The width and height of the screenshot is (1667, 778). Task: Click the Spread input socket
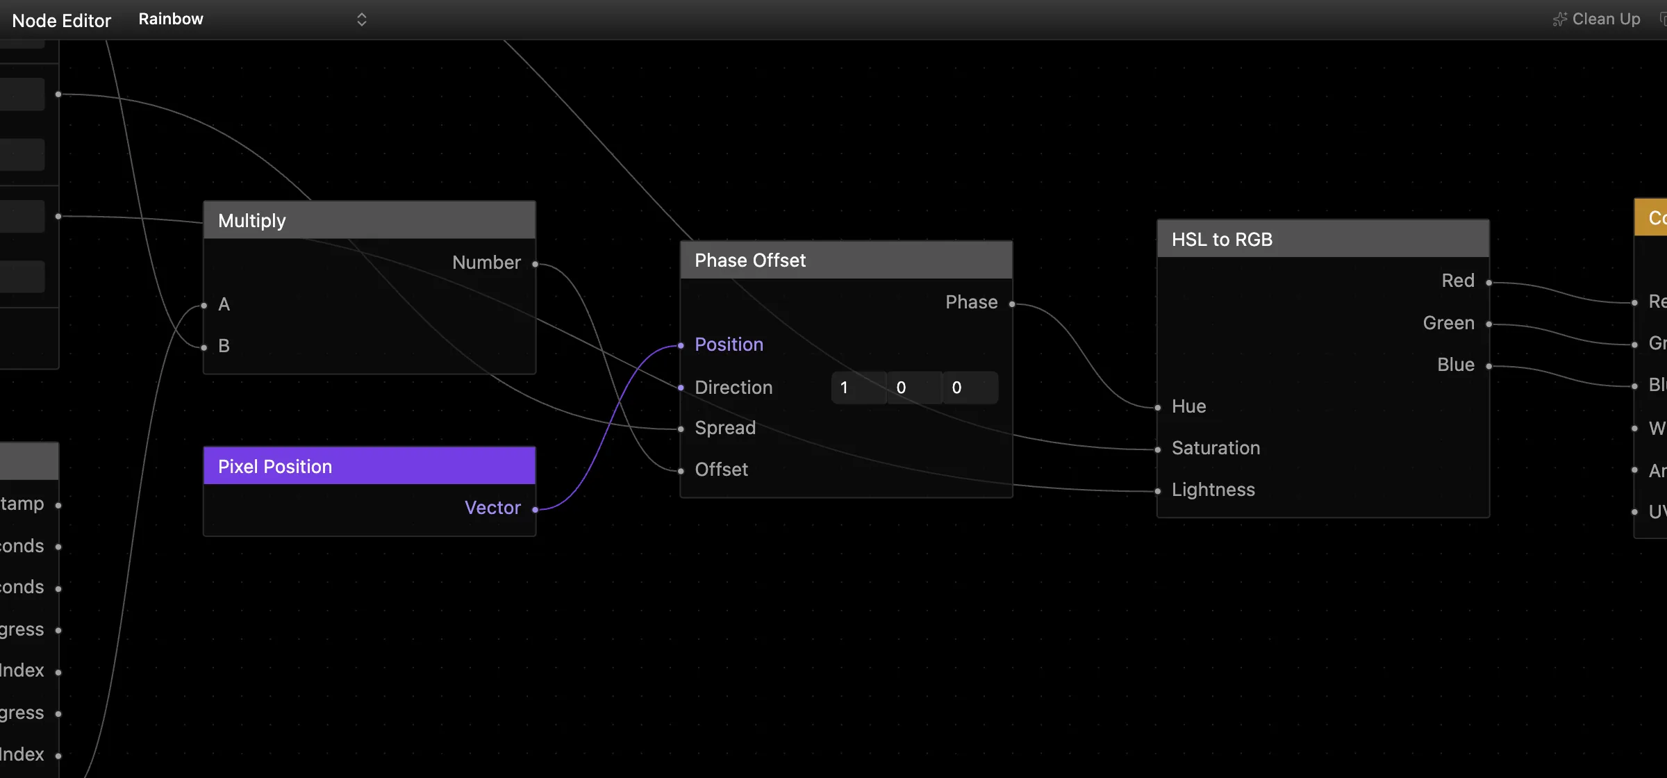[x=681, y=429]
